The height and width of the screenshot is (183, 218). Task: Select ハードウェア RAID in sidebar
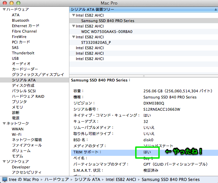coord(28,96)
